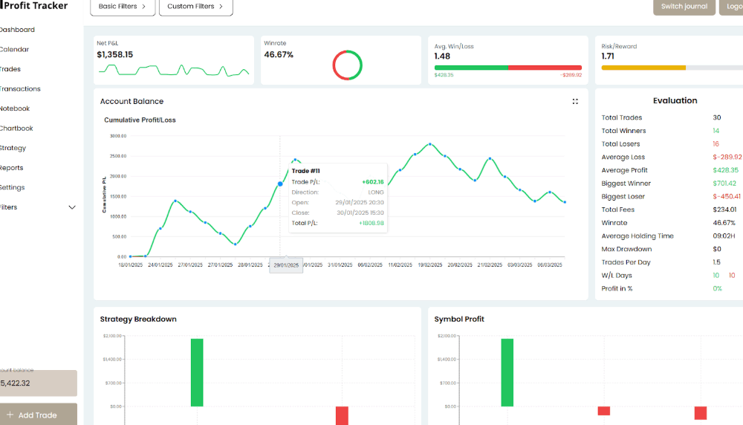Click the Winrate donut chart
Image resolution: width=743 pixels, height=425 pixels.
pyautogui.click(x=347, y=65)
